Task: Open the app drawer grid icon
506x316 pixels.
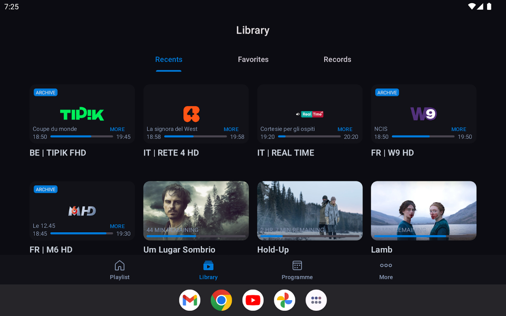Action: tap(316, 300)
